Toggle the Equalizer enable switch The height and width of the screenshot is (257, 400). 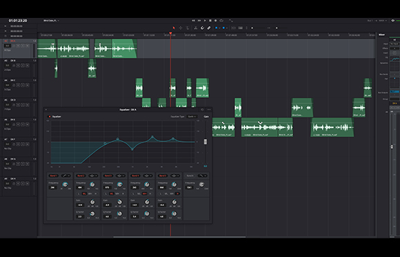50,116
